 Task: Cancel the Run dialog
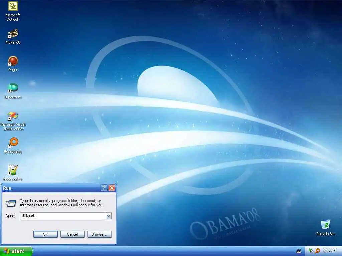[x=72, y=234]
